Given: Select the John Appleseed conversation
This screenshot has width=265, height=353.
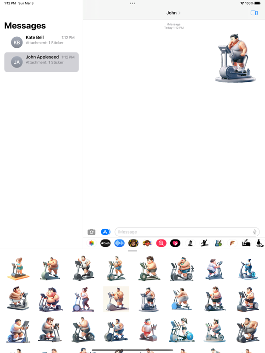Looking at the screenshot, I should click(x=41, y=62).
